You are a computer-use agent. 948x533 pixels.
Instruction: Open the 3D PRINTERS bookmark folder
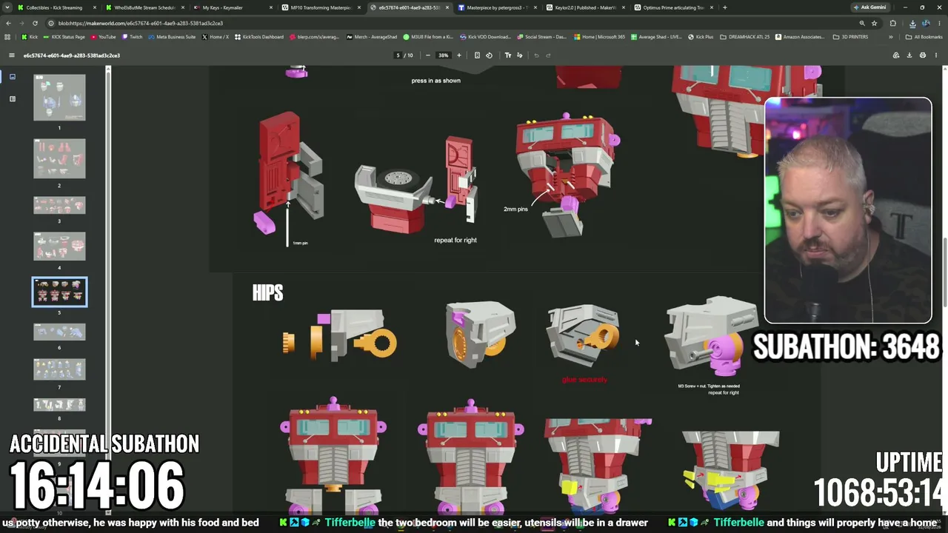tap(850, 37)
